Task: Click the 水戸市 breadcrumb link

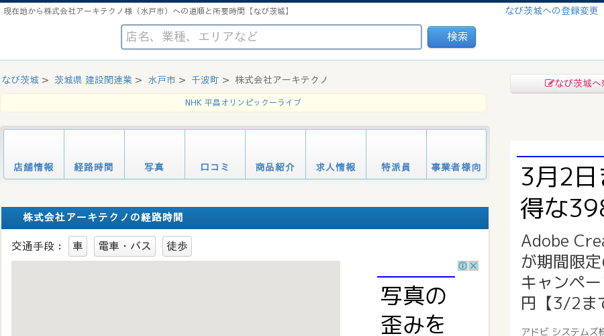Action: click(162, 80)
